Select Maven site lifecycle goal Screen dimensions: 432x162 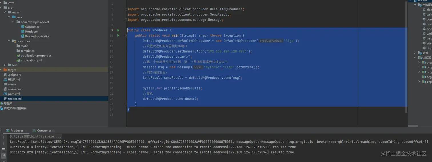pyautogui.click(x=427, y=43)
